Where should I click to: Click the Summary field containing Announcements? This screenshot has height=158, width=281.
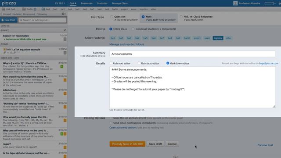(x=192, y=54)
